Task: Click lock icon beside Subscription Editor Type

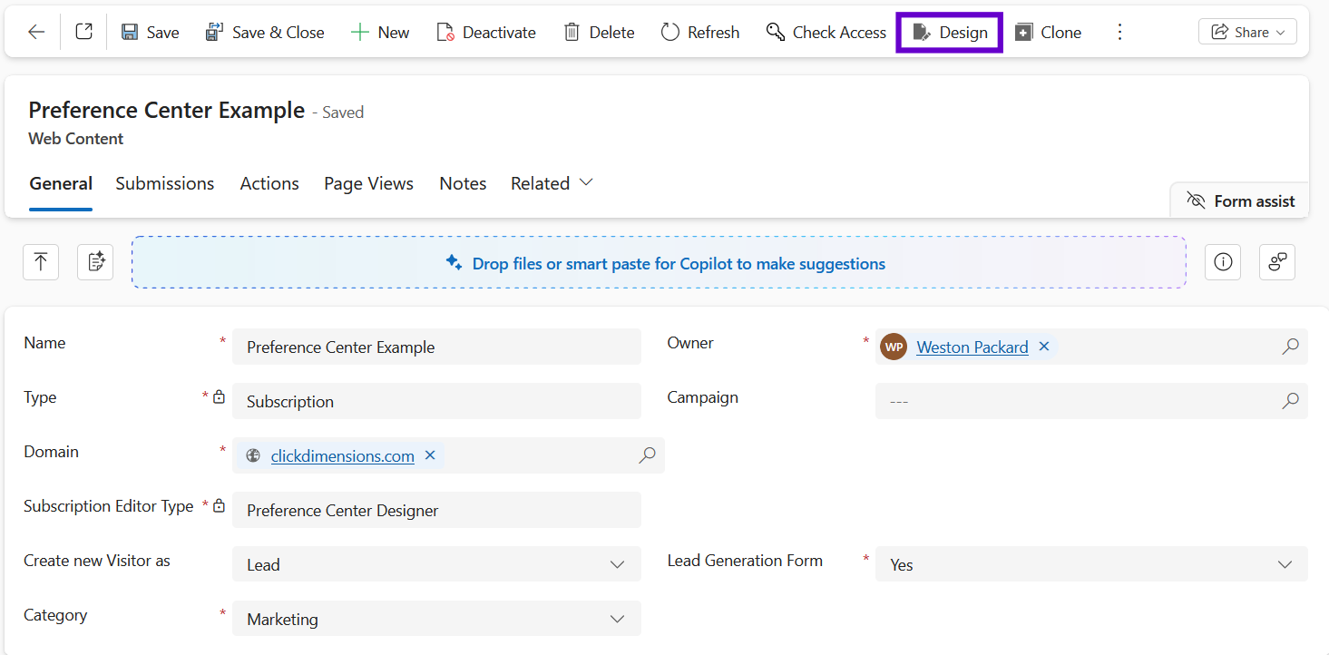Action: point(219,505)
